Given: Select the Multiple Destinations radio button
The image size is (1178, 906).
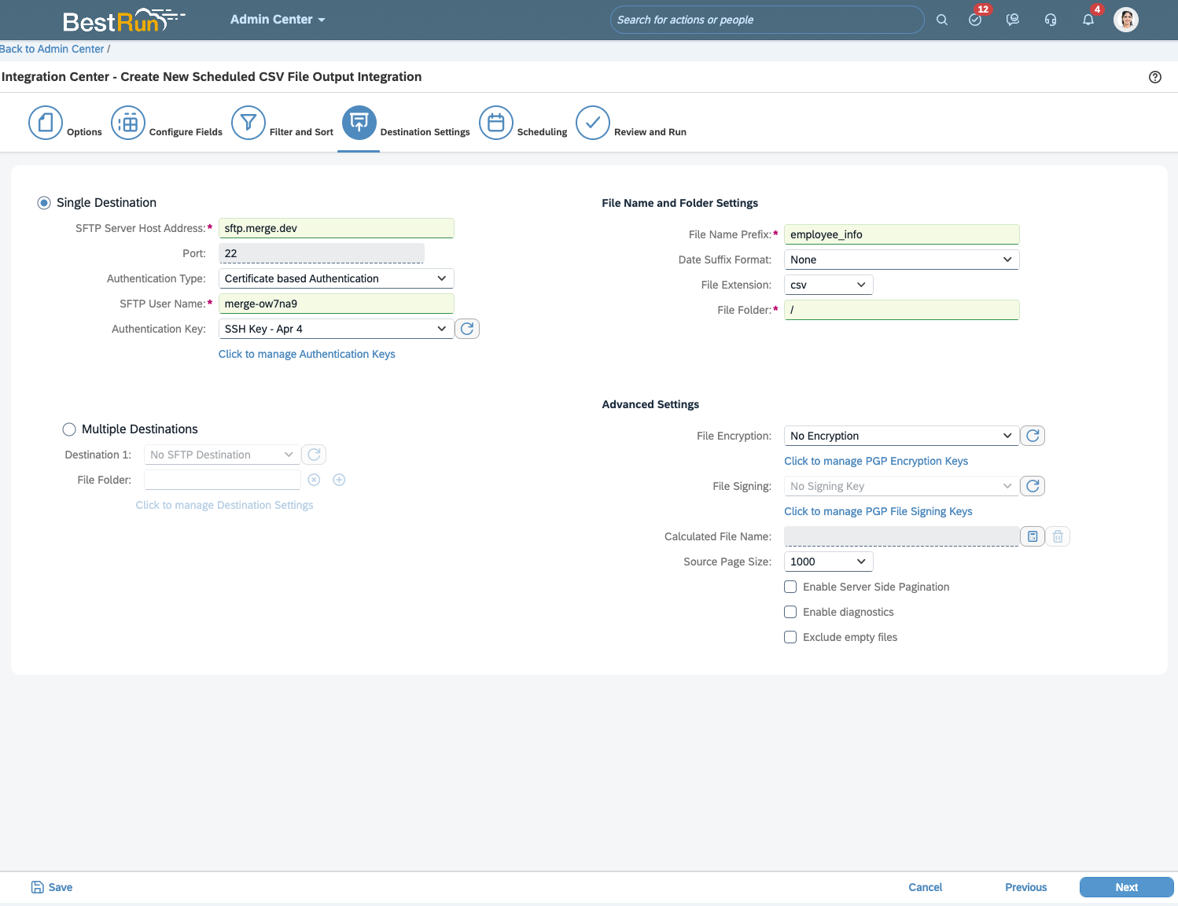Looking at the screenshot, I should (69, 429).
